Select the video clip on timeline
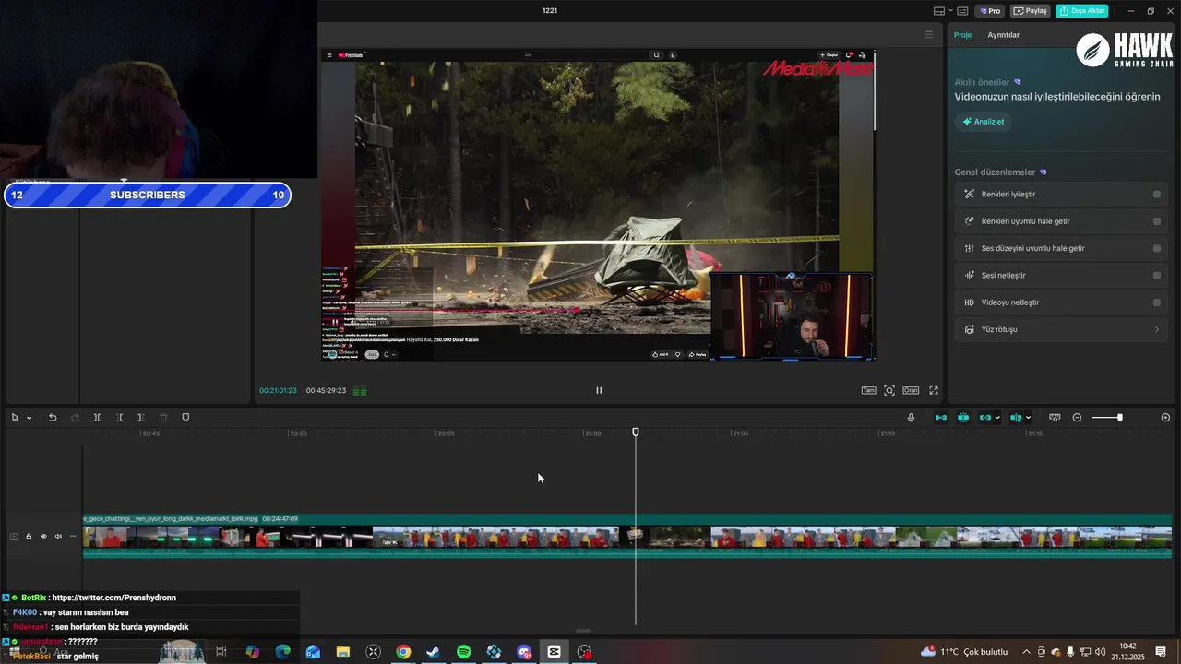 tap(627, 536)
